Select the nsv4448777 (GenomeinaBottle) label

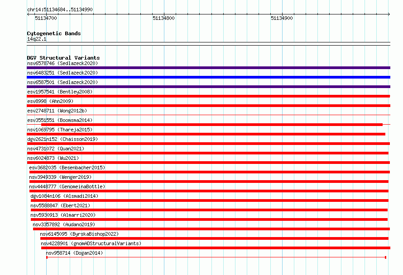67,186
